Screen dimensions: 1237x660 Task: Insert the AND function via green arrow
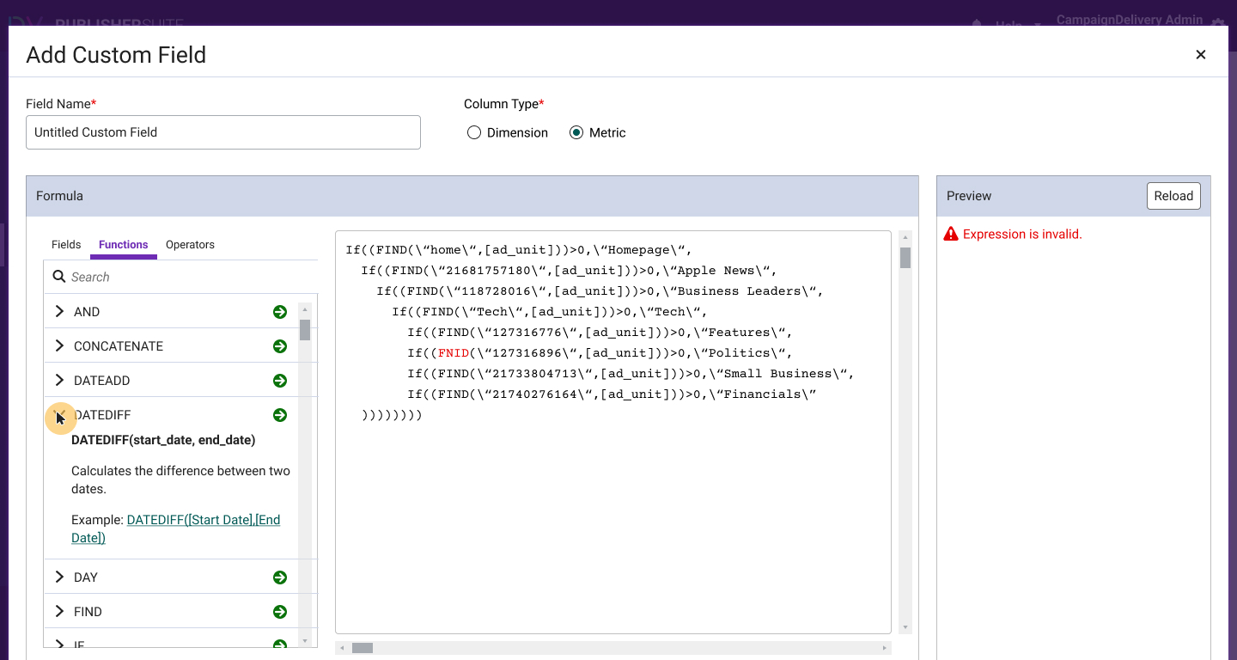click(x=279, y=311)
